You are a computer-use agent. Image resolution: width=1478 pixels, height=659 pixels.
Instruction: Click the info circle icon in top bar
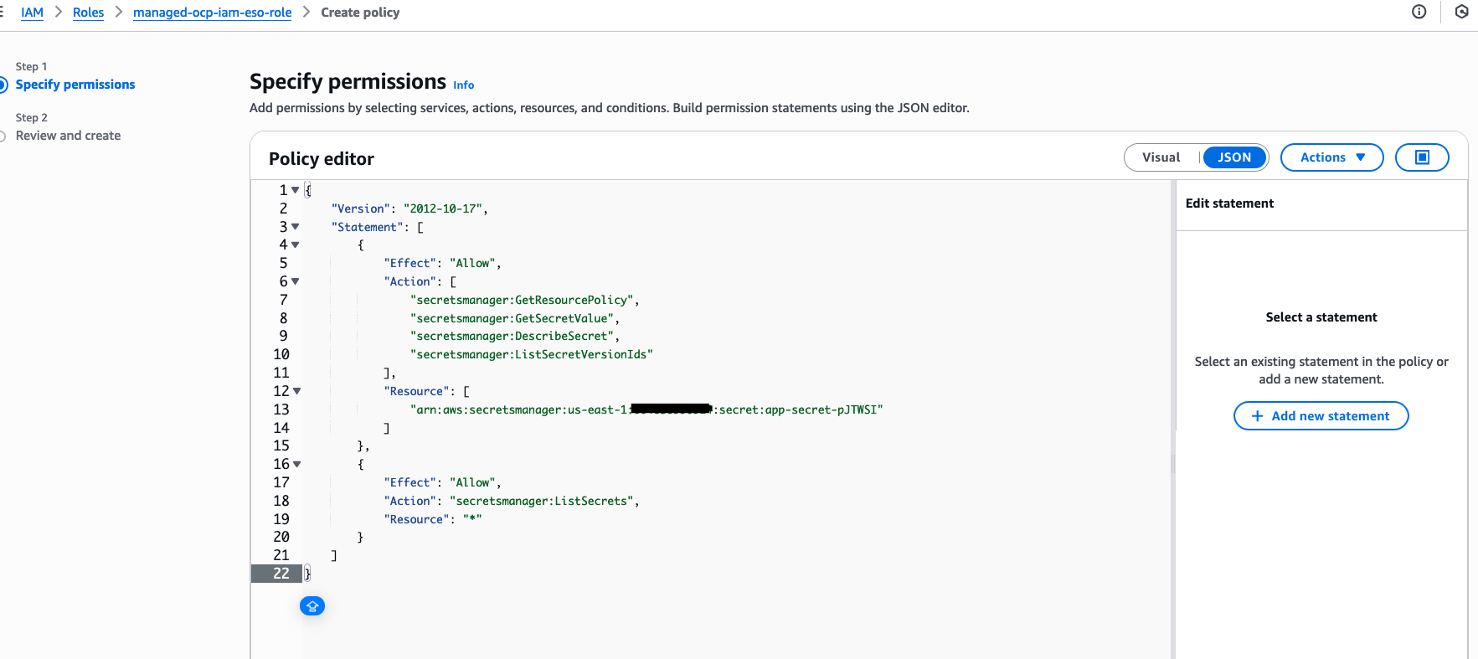tap(1419, 12)
